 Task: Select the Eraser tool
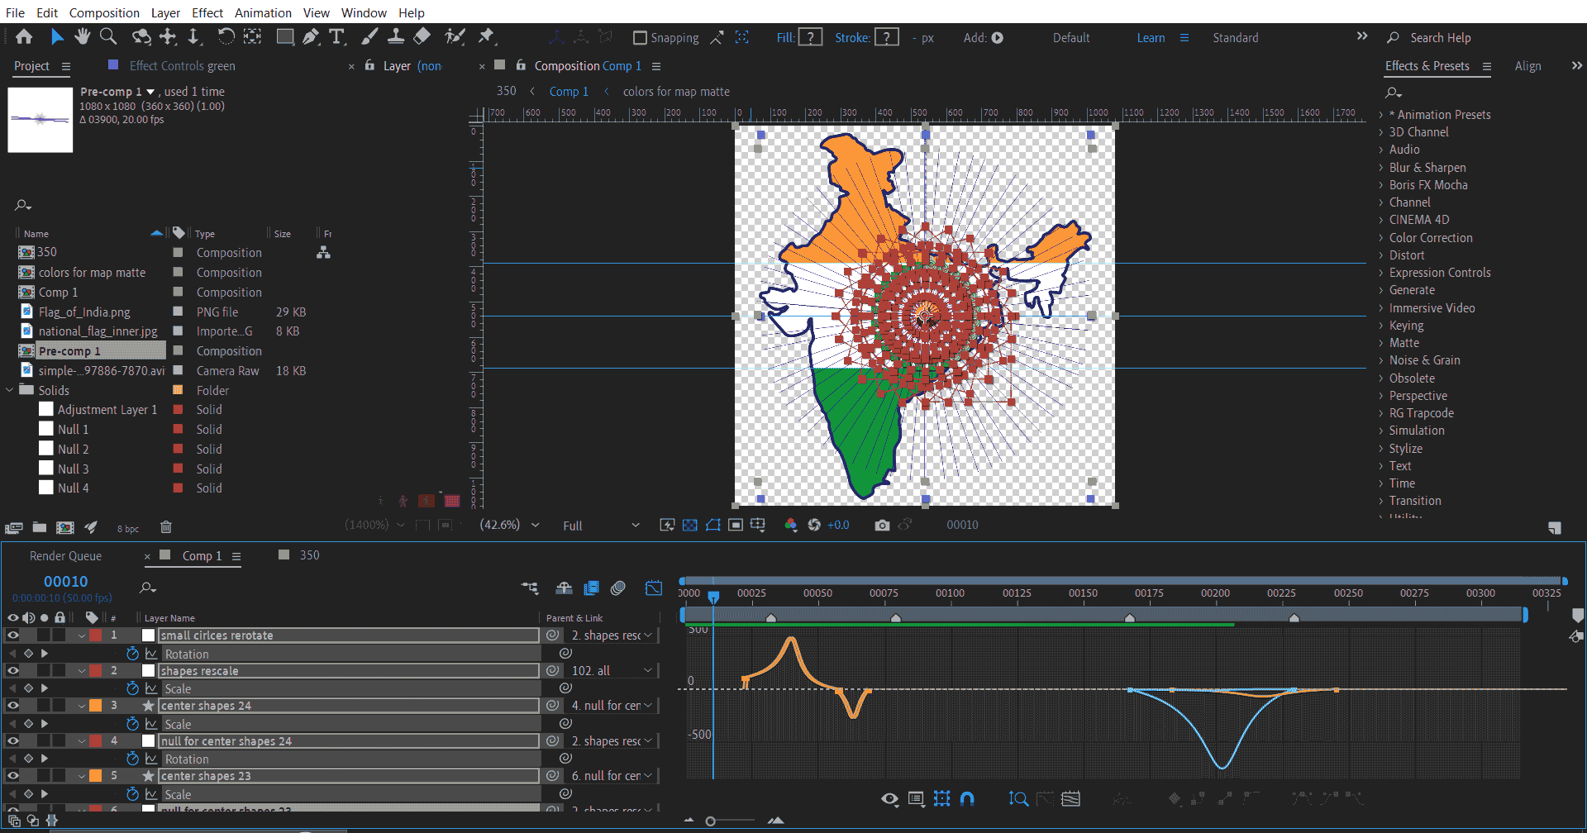[422, 36]
